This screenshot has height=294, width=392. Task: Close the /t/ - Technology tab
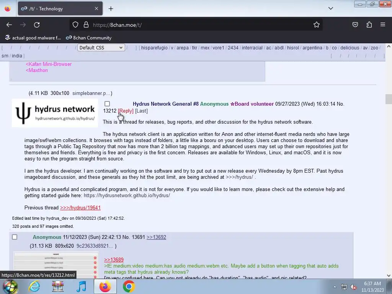click(x=96, y=8)
